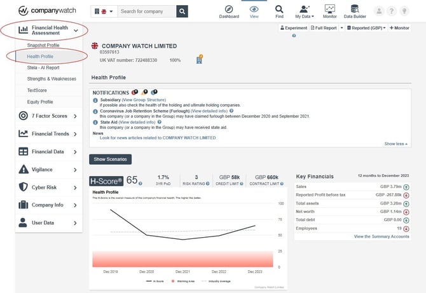Screen dimensions: 426x293
Task: Click the + Monitor button
Action: pyautogui.click(x=399, y=28)
